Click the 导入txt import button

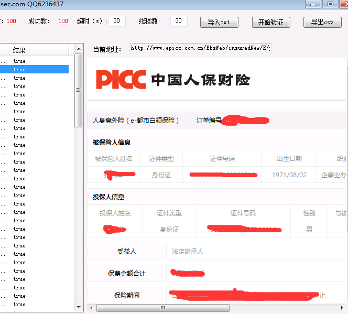click(x=219, y=22)
